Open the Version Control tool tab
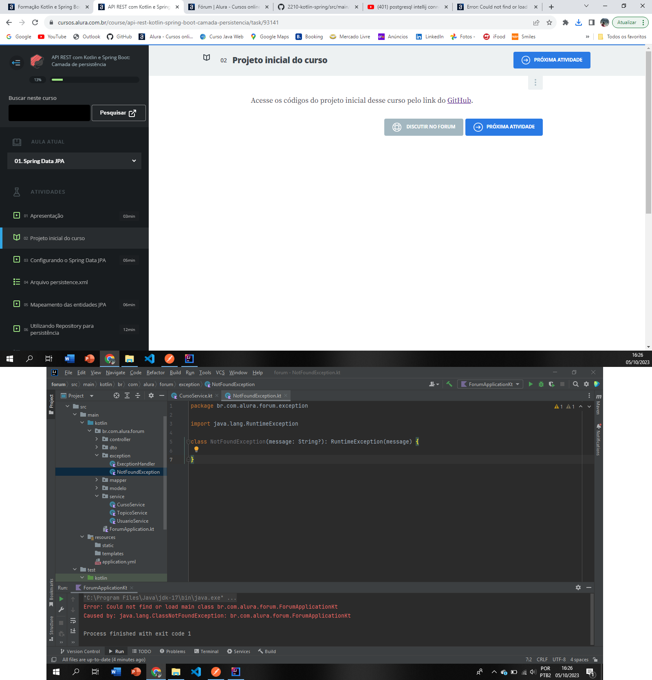 [80, 651]
